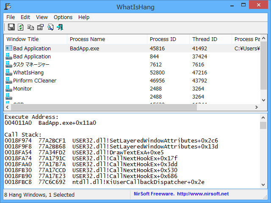The width and height of the screenshot is (271, 203).
Task: Click icon of row with Process ID 844
Action: pos(9,56)
